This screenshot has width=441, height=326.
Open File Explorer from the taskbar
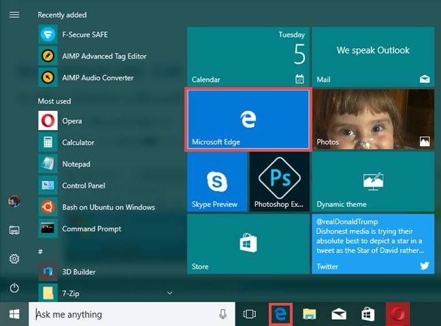309,314
